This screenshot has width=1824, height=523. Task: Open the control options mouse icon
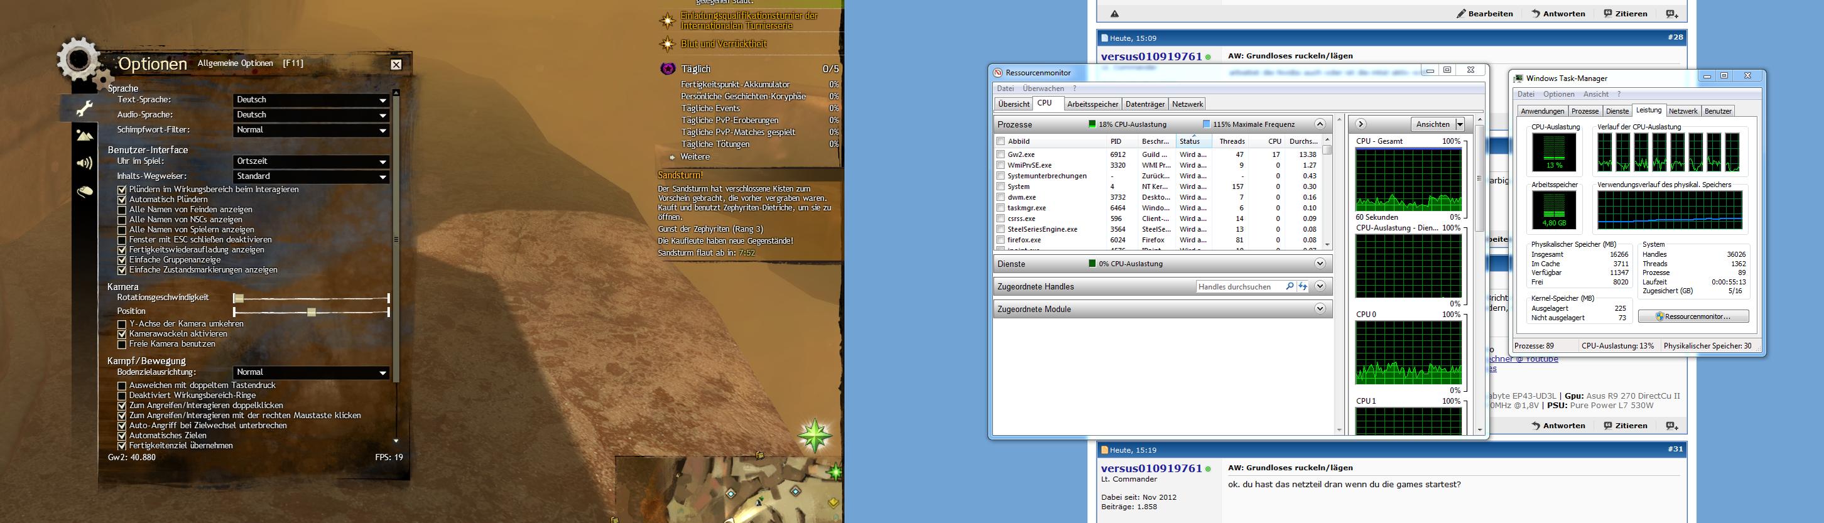[84, 191]
